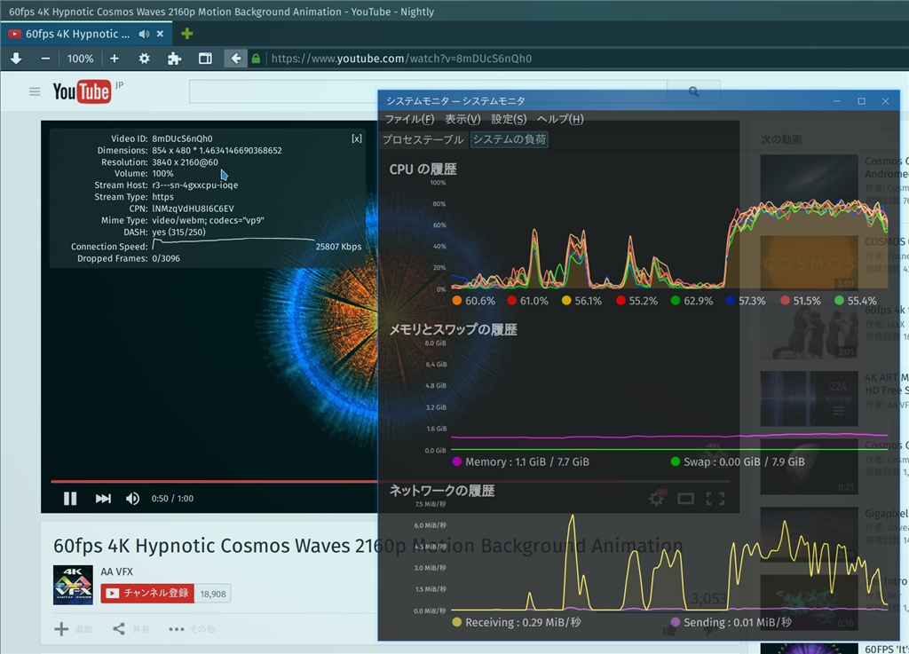Click the 18,908 subscriber count

213,594
